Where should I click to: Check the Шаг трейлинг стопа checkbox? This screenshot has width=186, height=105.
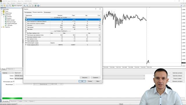pos(26,39)
